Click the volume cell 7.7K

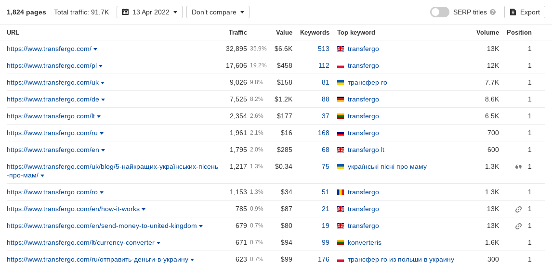click(x=492, y=83)
